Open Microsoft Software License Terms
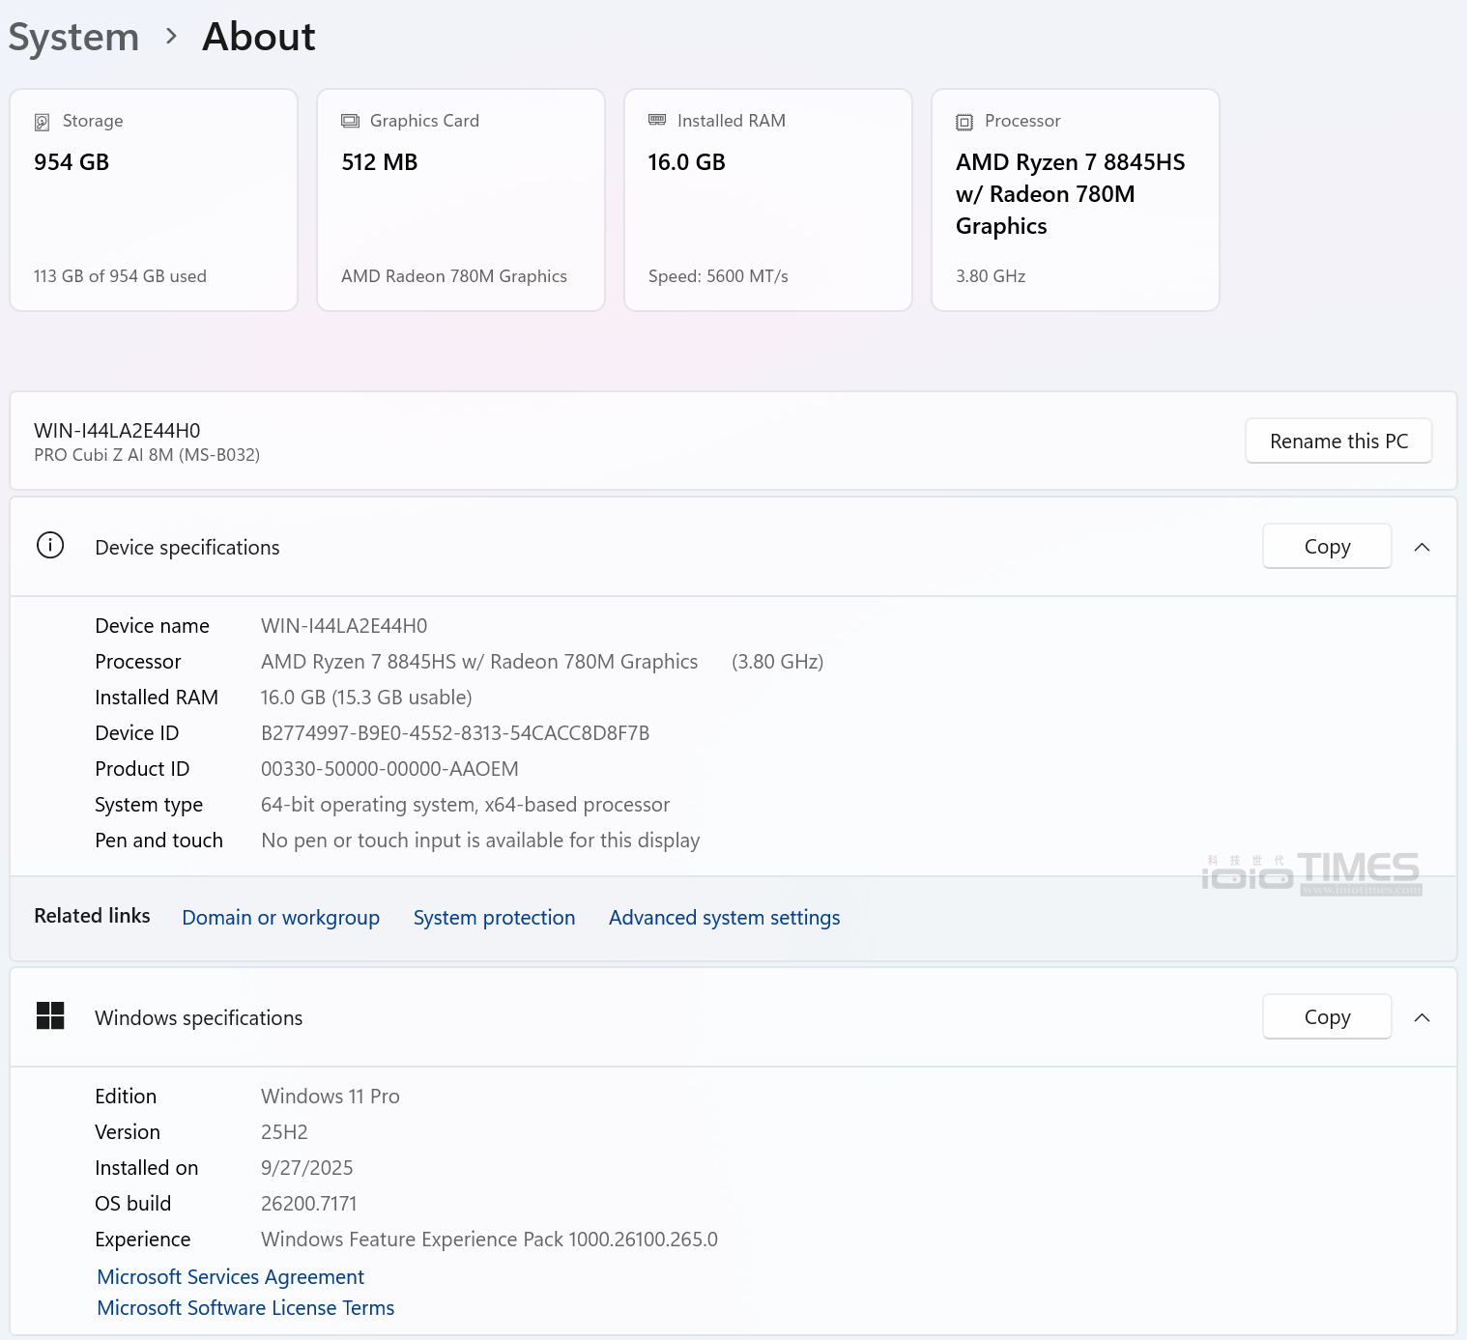1467x1340 pixels. click(245, 1308)
